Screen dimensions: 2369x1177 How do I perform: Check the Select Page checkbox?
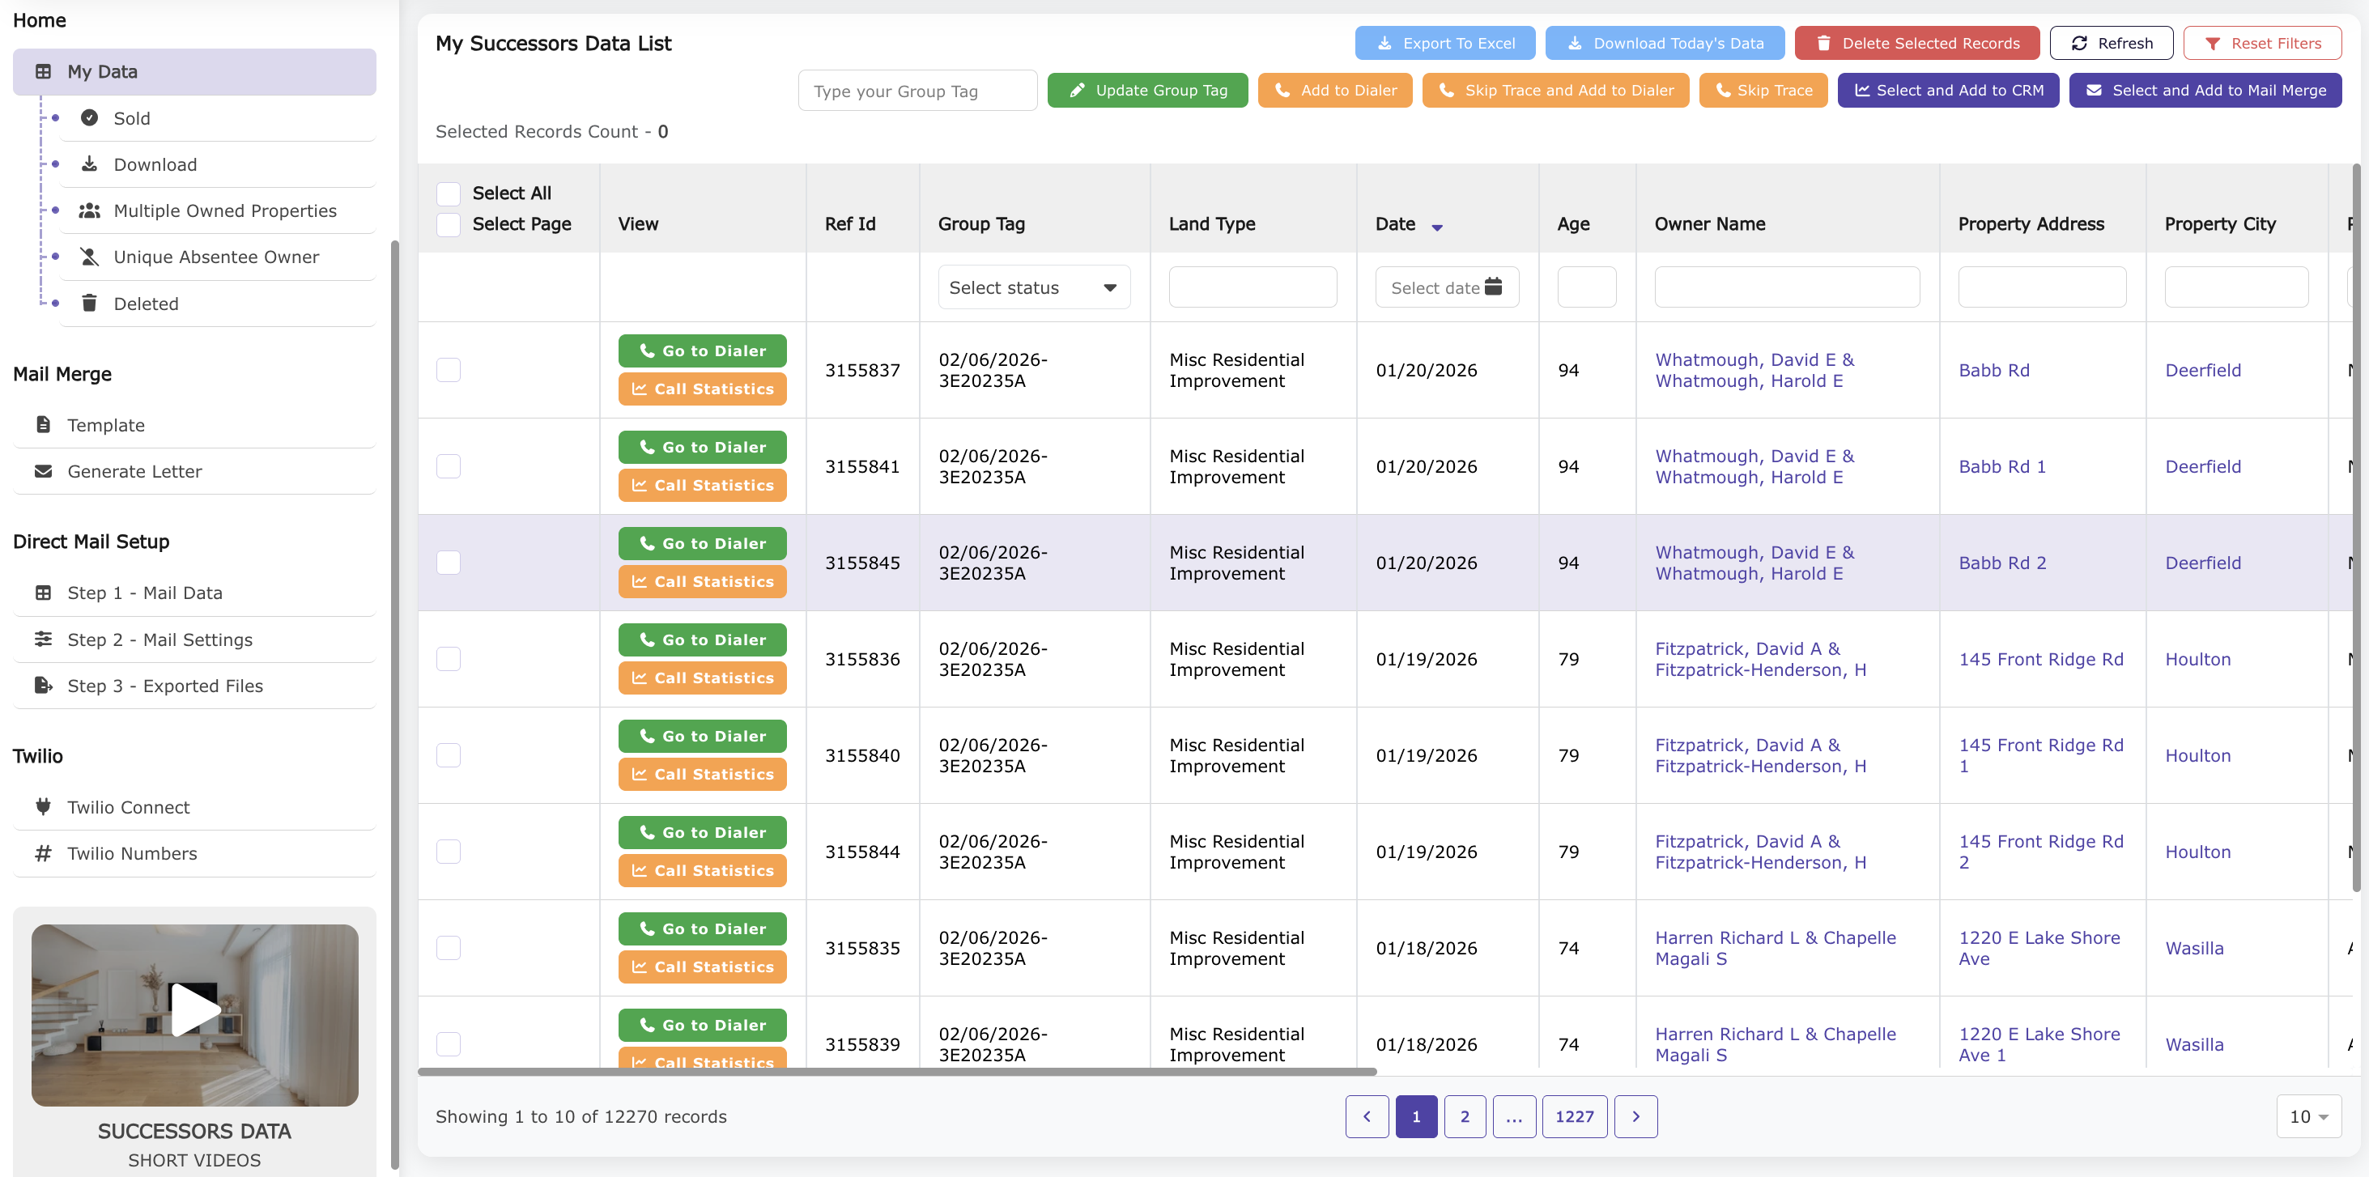point(448,223)
